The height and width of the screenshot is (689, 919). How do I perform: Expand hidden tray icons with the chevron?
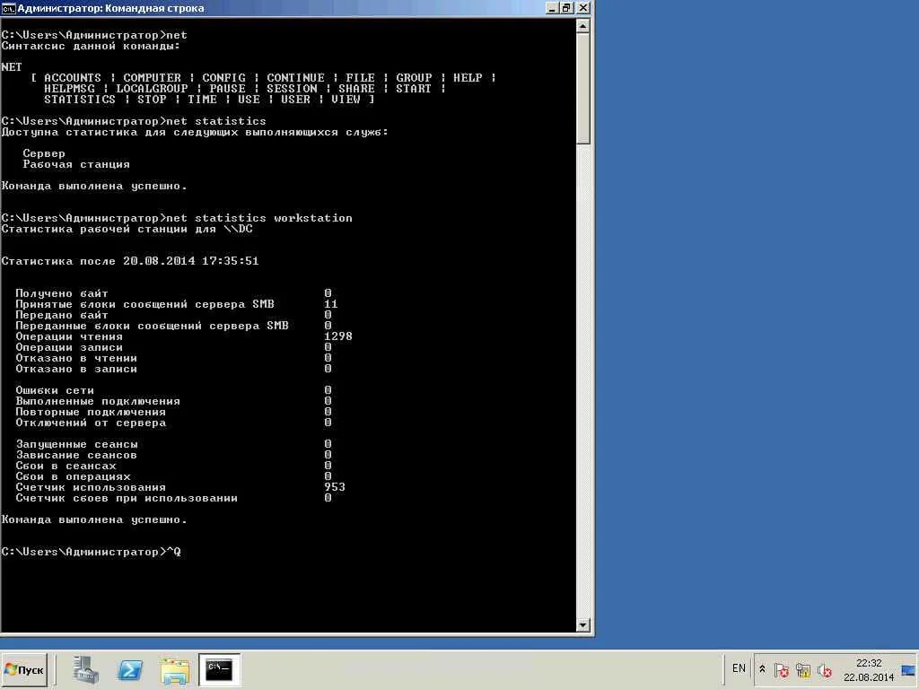(x=762, y=668)
